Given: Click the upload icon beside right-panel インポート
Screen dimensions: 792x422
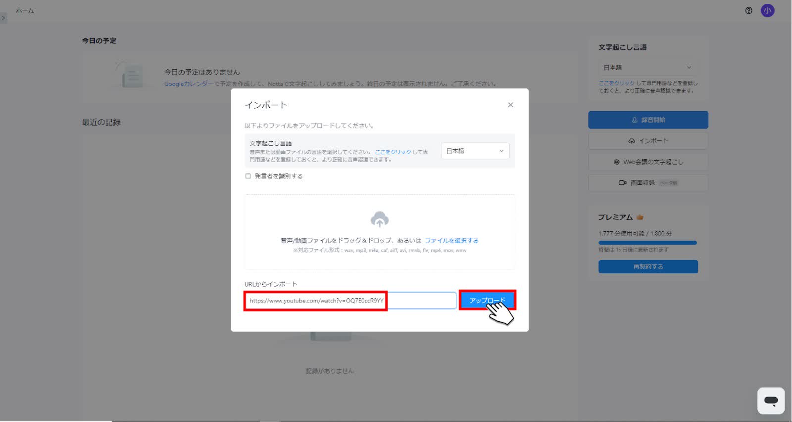Looking at the screenshot, I should (x=632, y=141).
